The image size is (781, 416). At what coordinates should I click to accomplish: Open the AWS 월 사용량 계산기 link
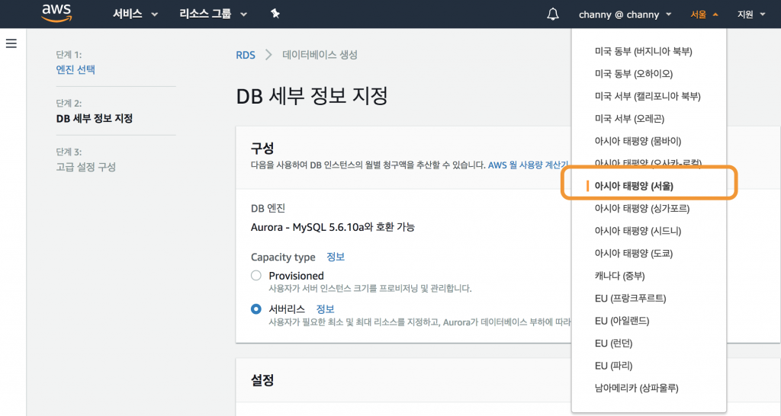(529, 165)
